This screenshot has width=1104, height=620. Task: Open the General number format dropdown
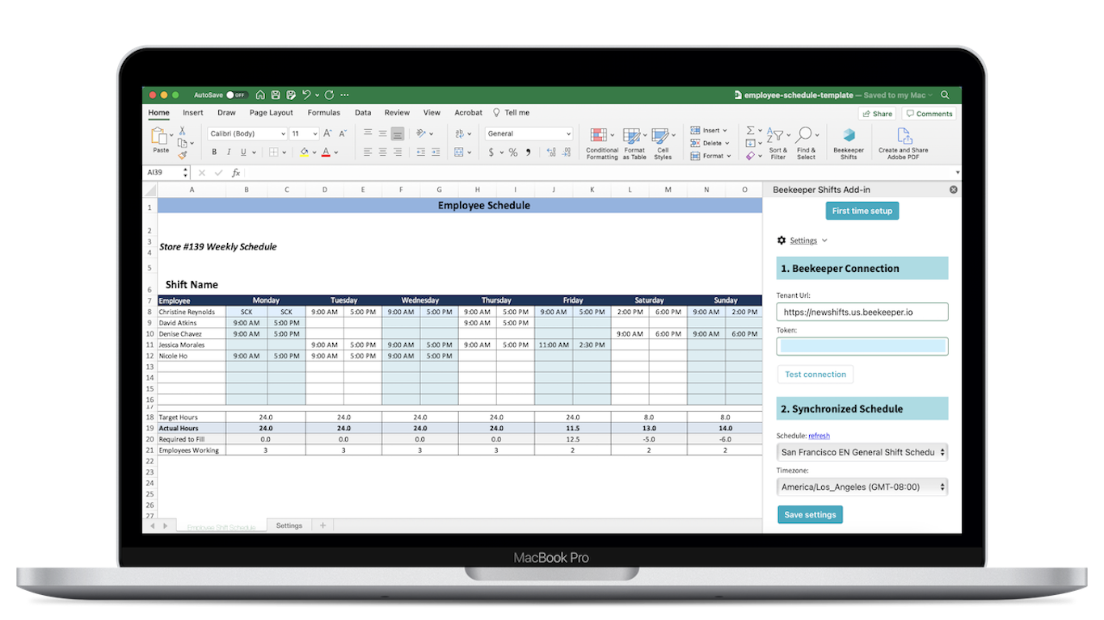pyautogui.click(x=529, y=133)
